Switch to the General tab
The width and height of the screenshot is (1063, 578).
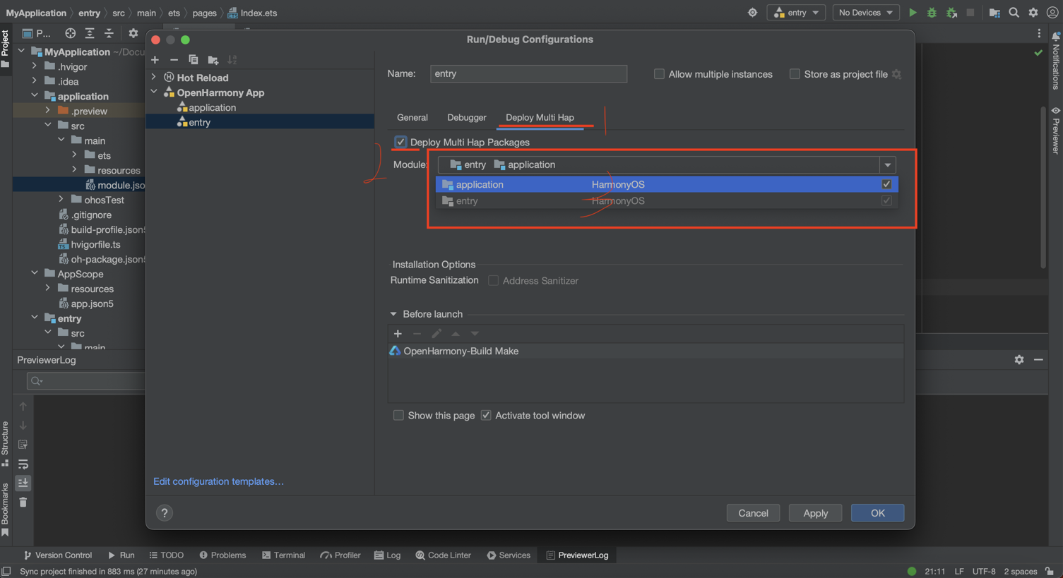point(412,117)
